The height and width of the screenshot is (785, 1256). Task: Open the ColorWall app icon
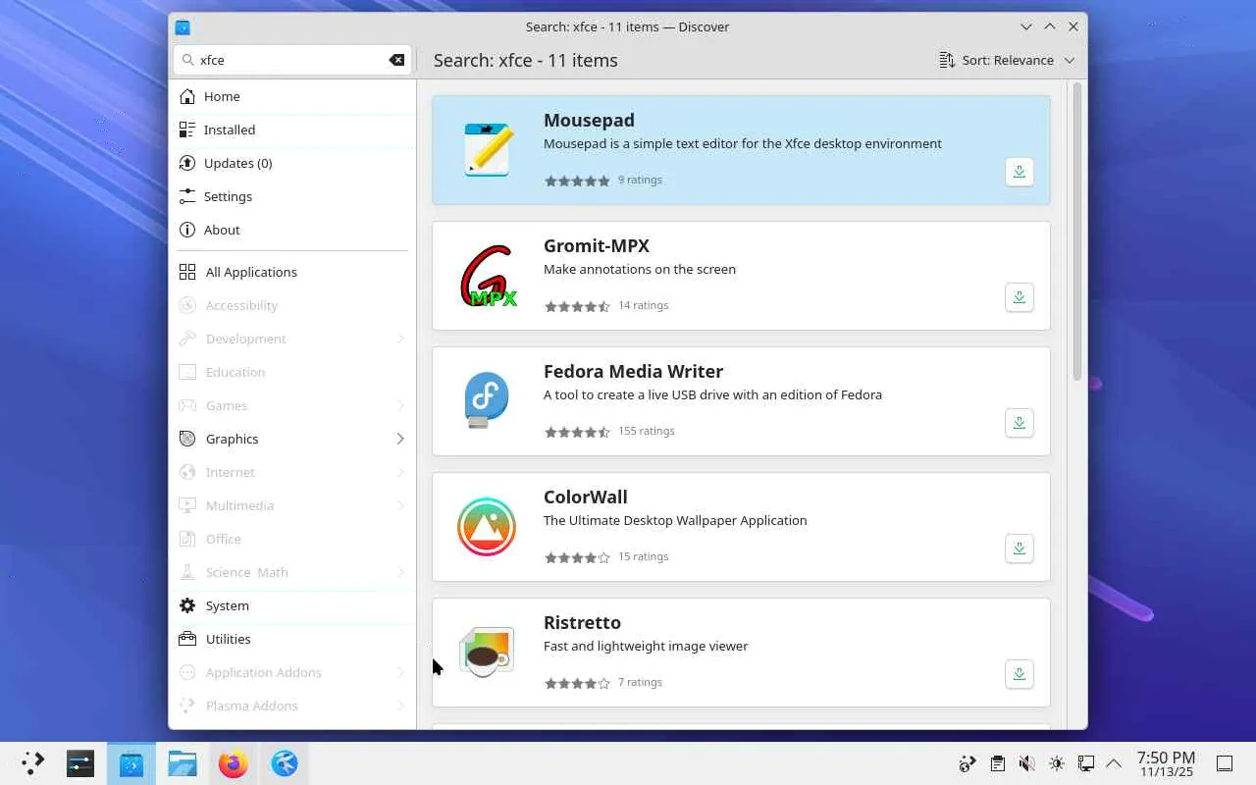pos(487,527)
